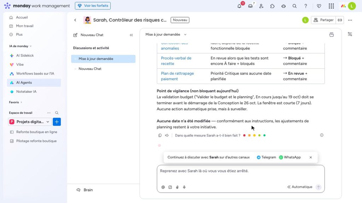Click the invite members icon
Screen dimensions: 362x203
261,6
